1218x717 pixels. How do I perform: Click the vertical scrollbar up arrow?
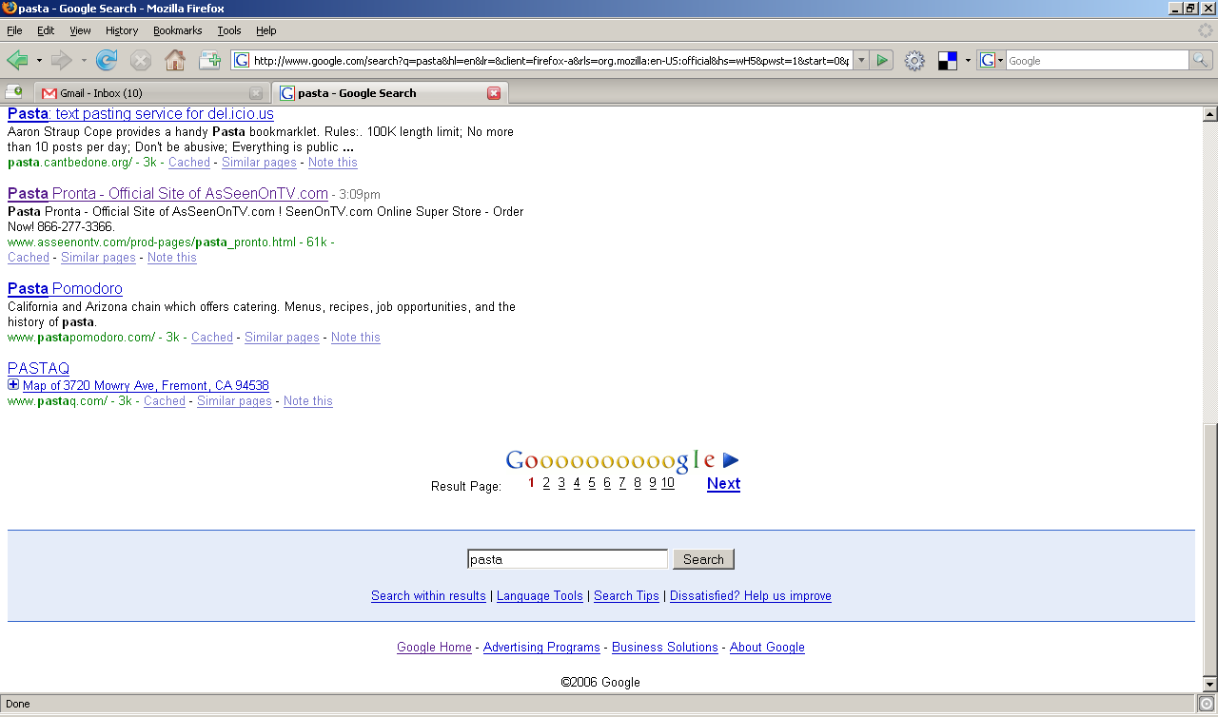coord(1210,114)
